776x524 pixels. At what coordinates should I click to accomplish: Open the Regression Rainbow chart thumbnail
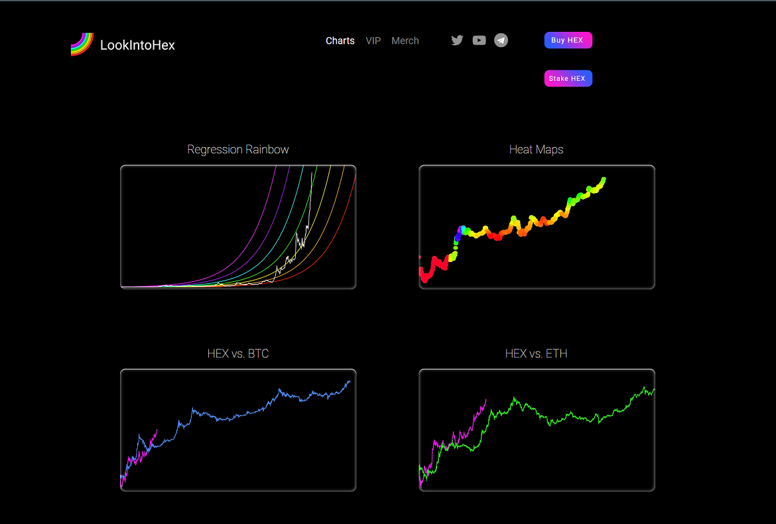(x=238, y=227)
